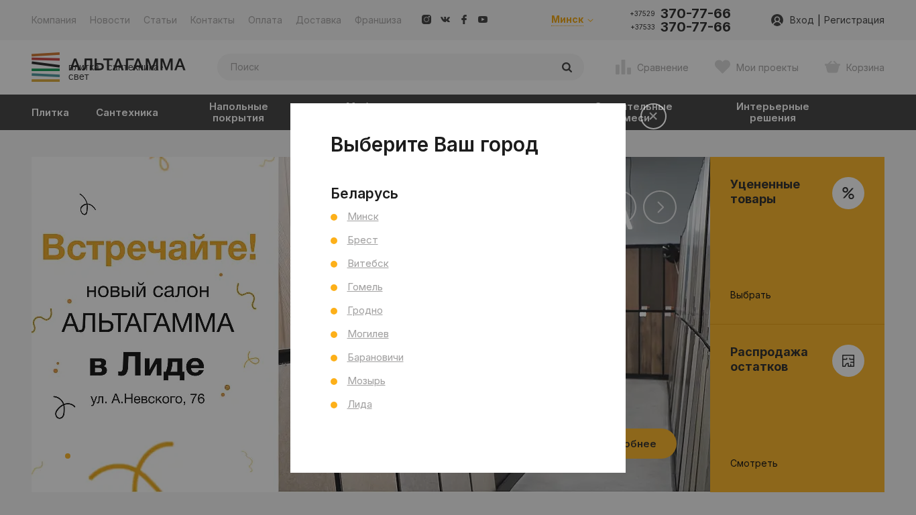
Task: Select Брест in the city list
Action: pyautogui.click(x=363, y=240)
